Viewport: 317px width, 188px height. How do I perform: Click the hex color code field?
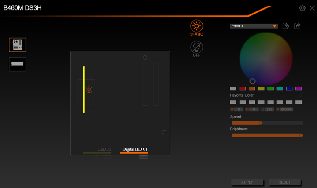[287, 109]
